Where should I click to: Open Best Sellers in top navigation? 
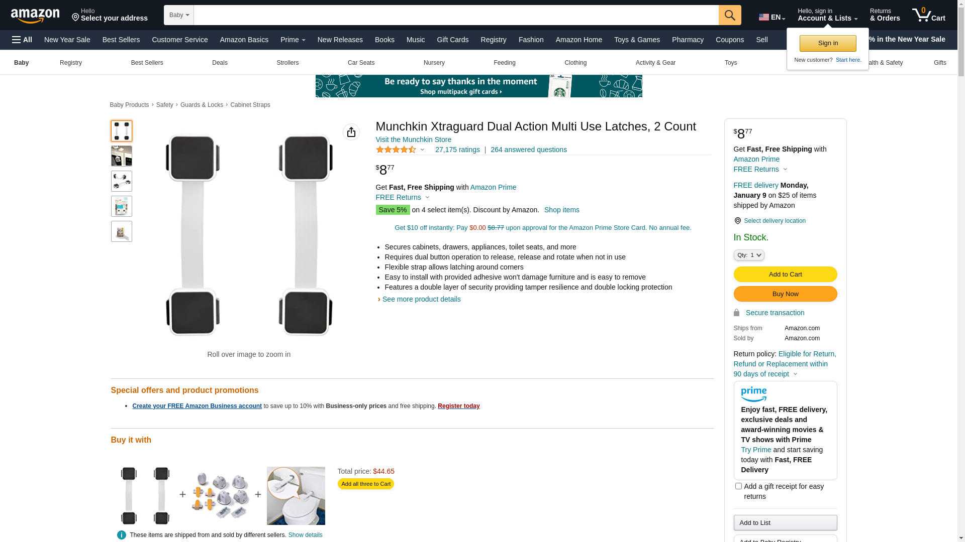click(x=121, y=40)
